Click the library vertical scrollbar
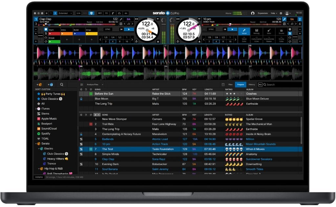This screenshot has height=207, width=336. (301, 130)
